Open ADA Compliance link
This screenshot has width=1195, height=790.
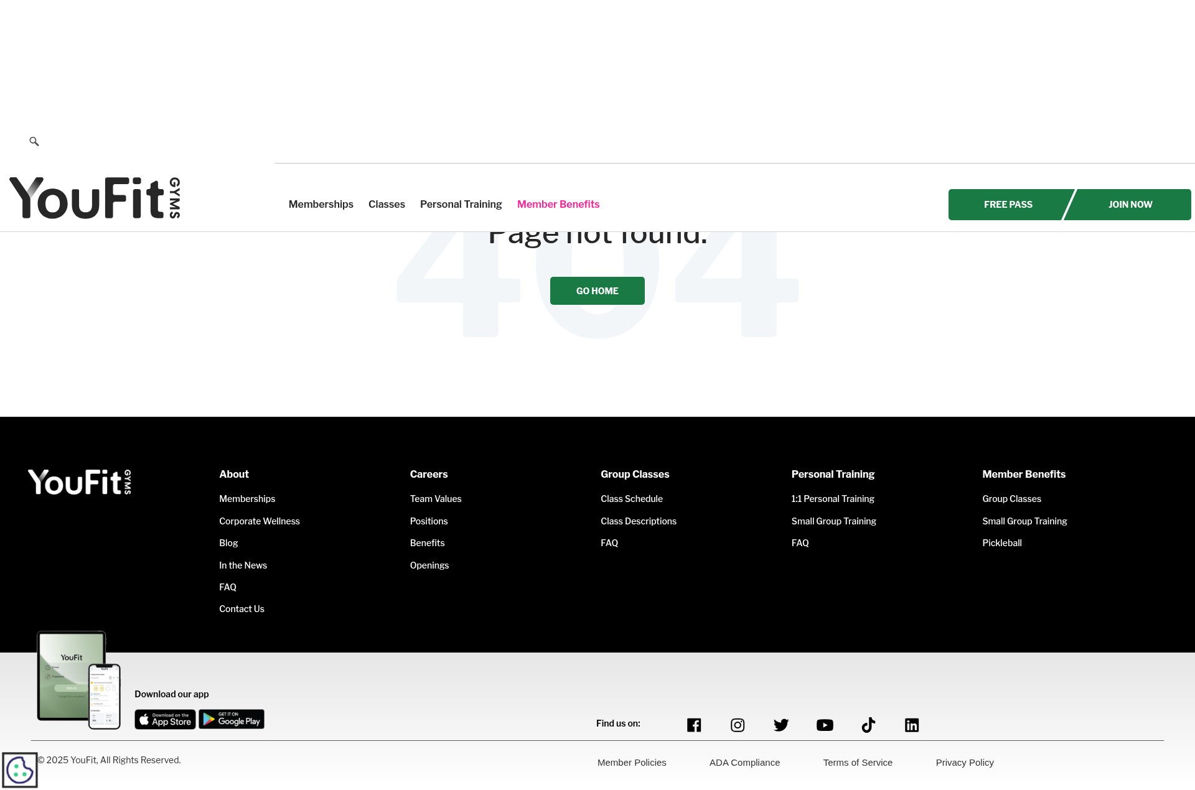pyautogui.click(x=744, y=763)
